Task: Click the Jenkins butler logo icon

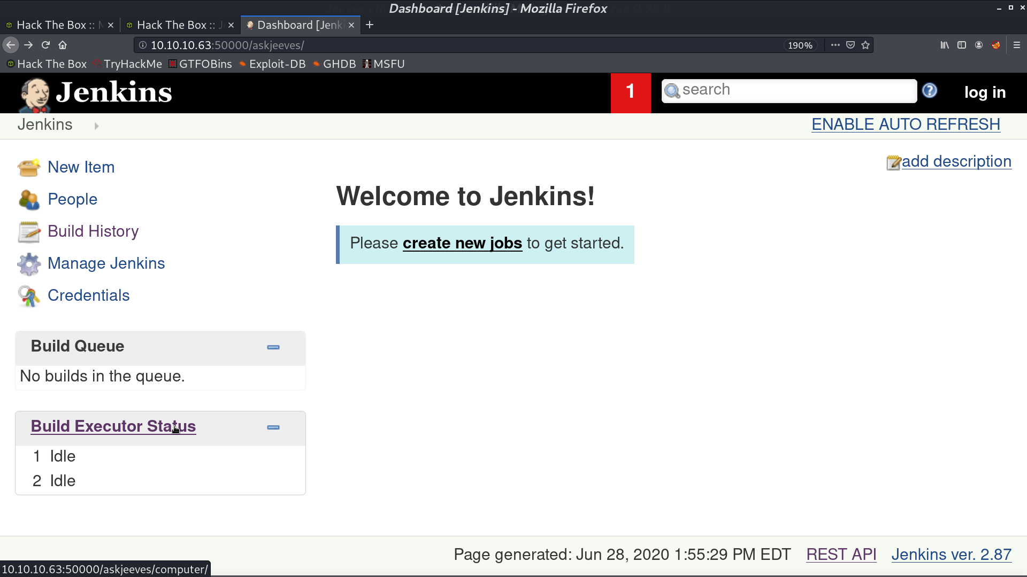Action: (34, 95)
